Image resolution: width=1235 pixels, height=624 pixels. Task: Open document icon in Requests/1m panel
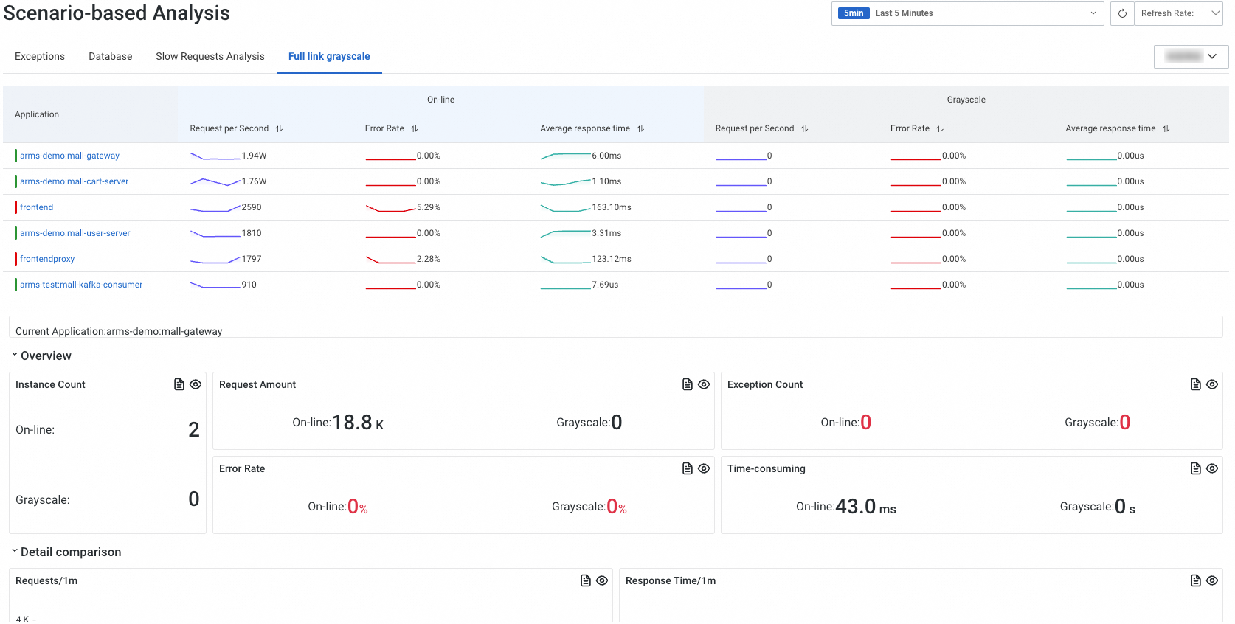click(585, 580)
